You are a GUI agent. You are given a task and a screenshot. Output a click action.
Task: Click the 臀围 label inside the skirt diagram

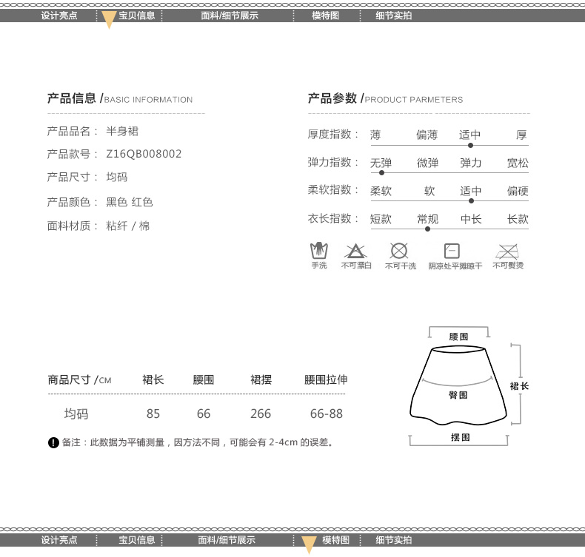(458, 395)
